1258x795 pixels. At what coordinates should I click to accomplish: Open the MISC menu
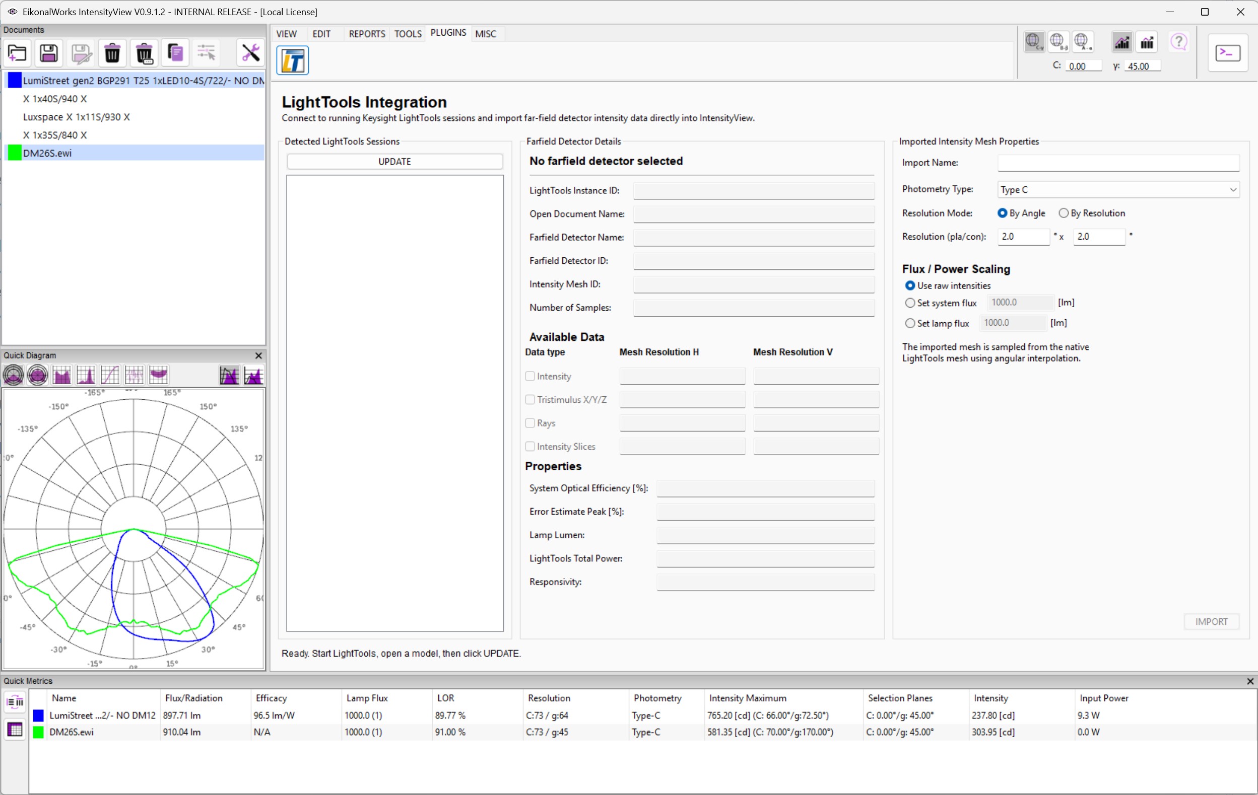[x=486, y=34]
